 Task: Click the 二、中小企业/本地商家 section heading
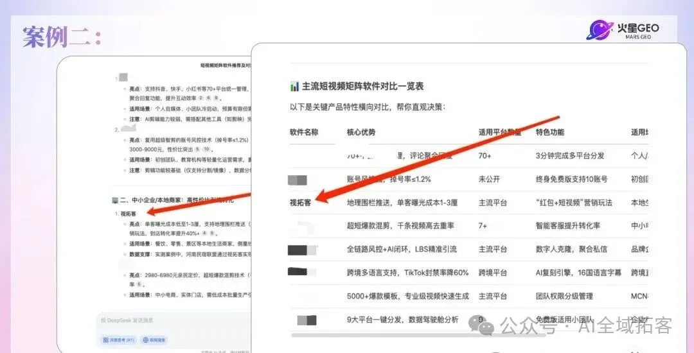(x=177, y=200)
